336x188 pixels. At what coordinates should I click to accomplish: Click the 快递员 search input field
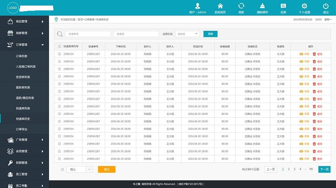[x=136, y=34]
